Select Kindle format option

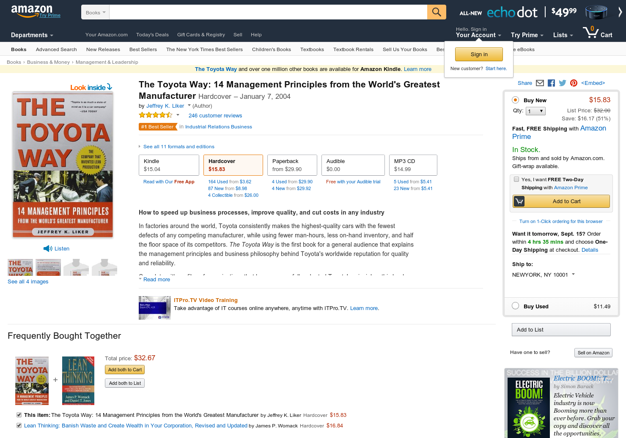pyautogui.click(x=169, y=165)
